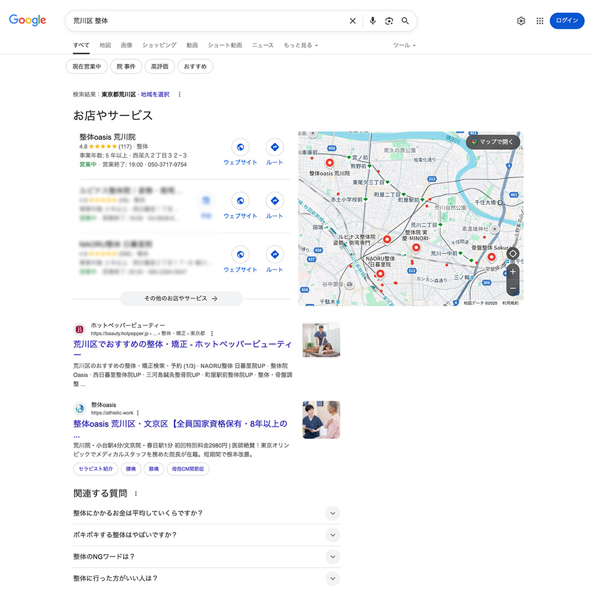
Task: Click 膝痛 sitelink chip
Action: (x=154, y=469)
